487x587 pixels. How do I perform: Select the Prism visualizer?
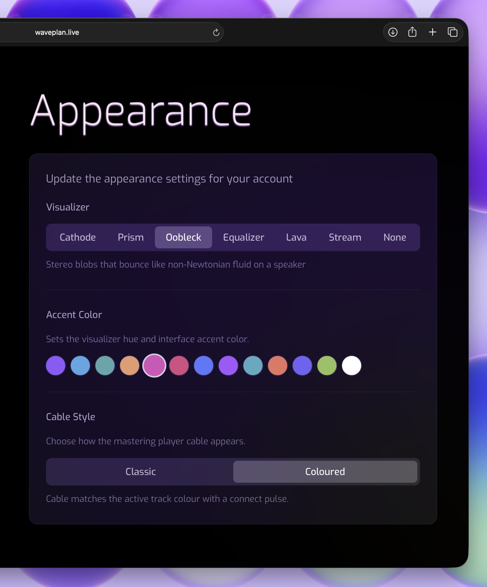pos(130,237)
